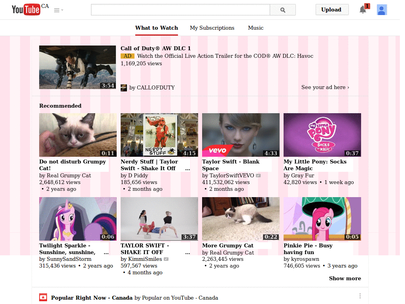Click KimmiSmiles verified badge

166,259
